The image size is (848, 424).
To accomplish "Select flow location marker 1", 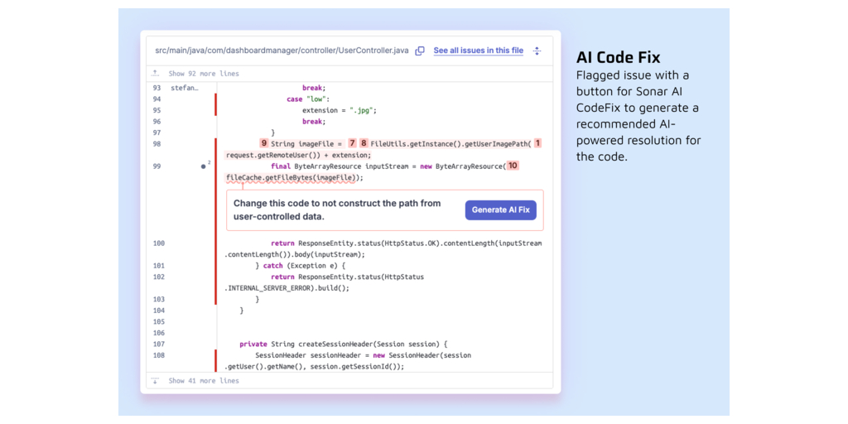I will click(x=537, y=143).
